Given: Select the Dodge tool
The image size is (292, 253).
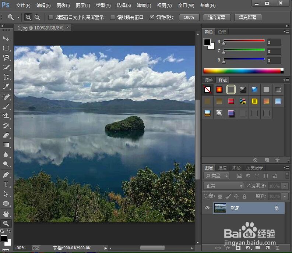Looking at the screenshot, I should coord(6,164).
